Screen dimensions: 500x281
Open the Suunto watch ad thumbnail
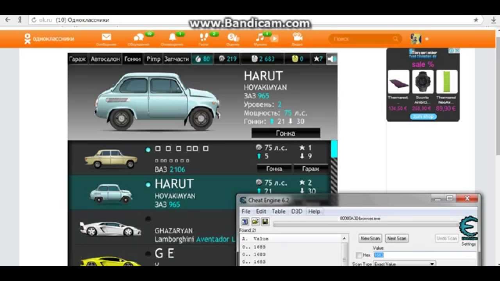(x=422, y=82)
